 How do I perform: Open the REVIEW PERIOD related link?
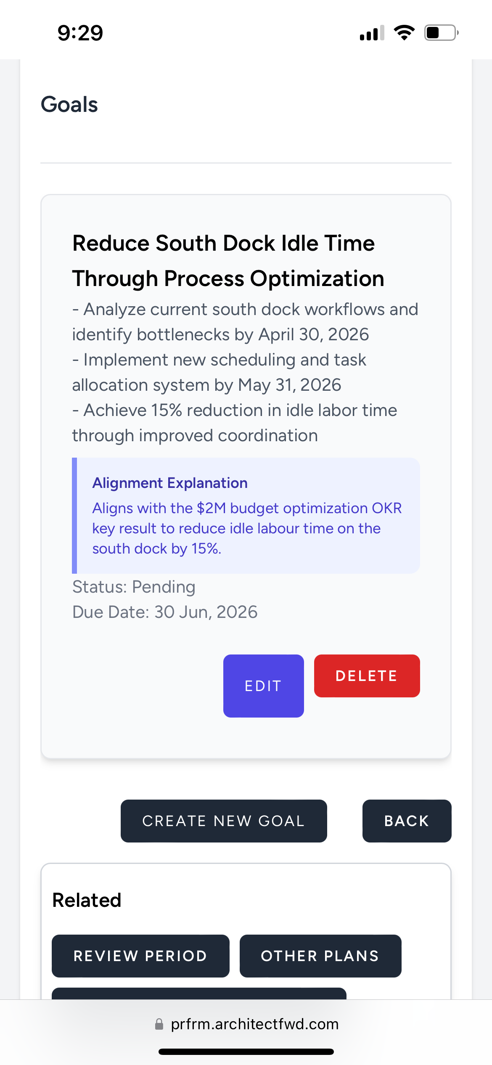tap(140, 956)
